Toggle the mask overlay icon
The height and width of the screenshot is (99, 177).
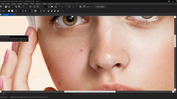[x=66, y=7]
